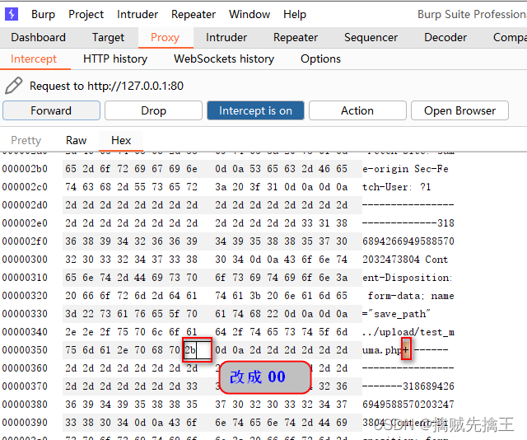This screenshot has width=527, height=440.
Task: Select the Proxy tab
Action: [x=165, y=37]
